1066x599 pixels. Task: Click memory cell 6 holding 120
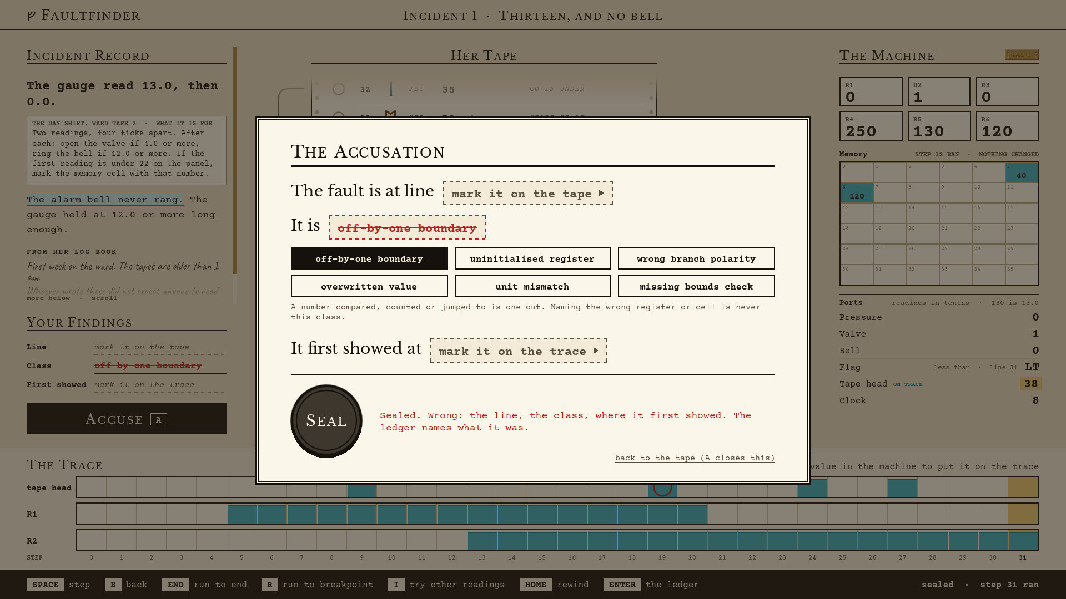tap(857, 193)
